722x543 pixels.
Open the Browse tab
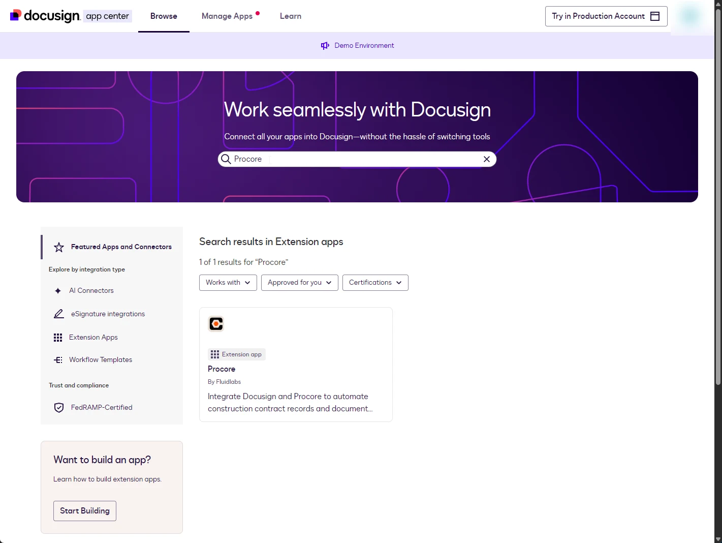click(x=164, y=16)
